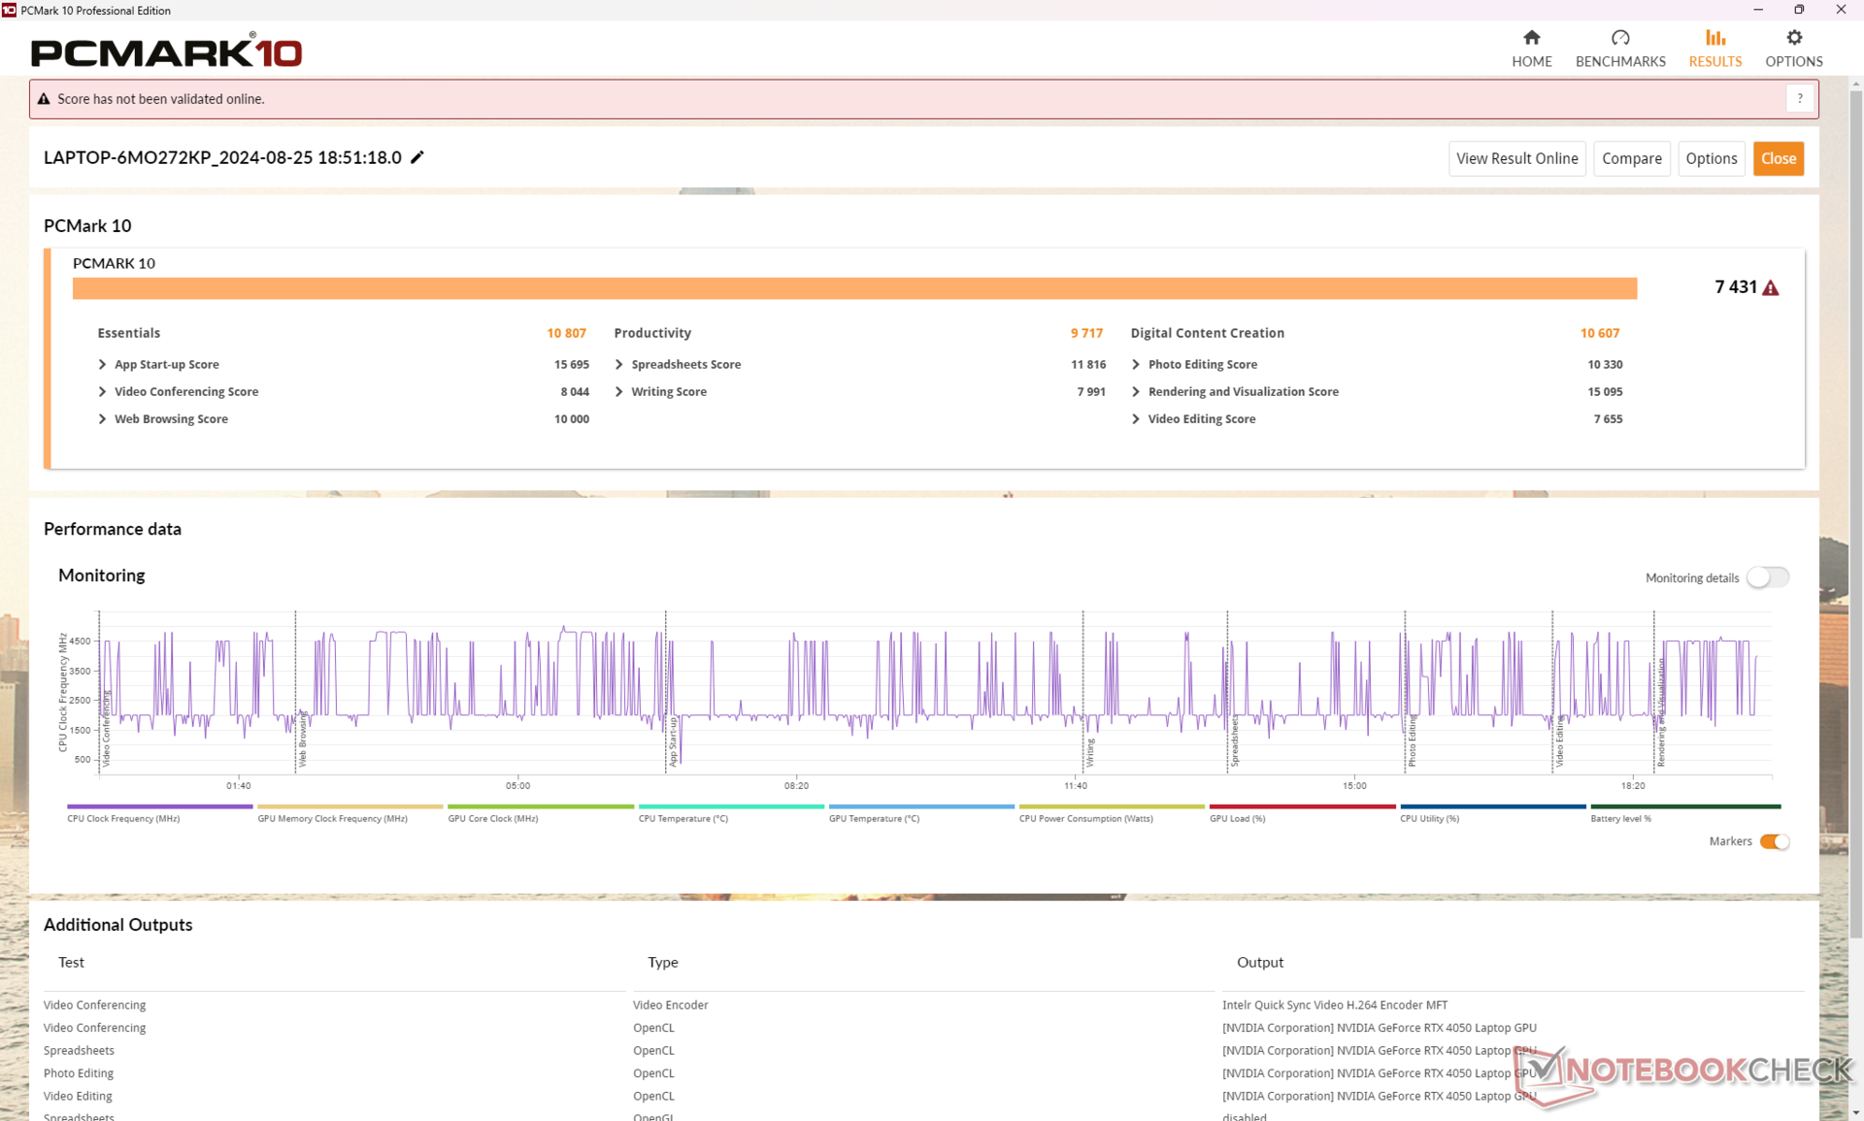Click the question mark help icon
This screenshot has width=1864, height=1121.
[x=1799, y=99]
